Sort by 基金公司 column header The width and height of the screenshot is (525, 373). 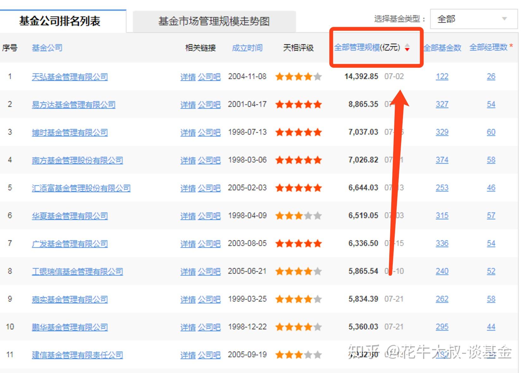tap(47, 48)
